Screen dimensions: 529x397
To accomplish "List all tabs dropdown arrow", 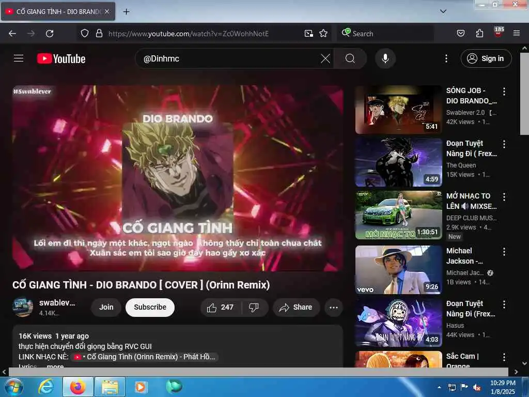I will coord(443,11).
